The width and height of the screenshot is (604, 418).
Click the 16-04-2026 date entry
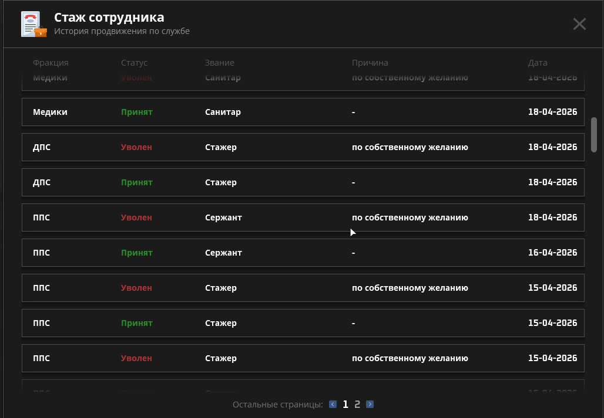click(552, 253)
